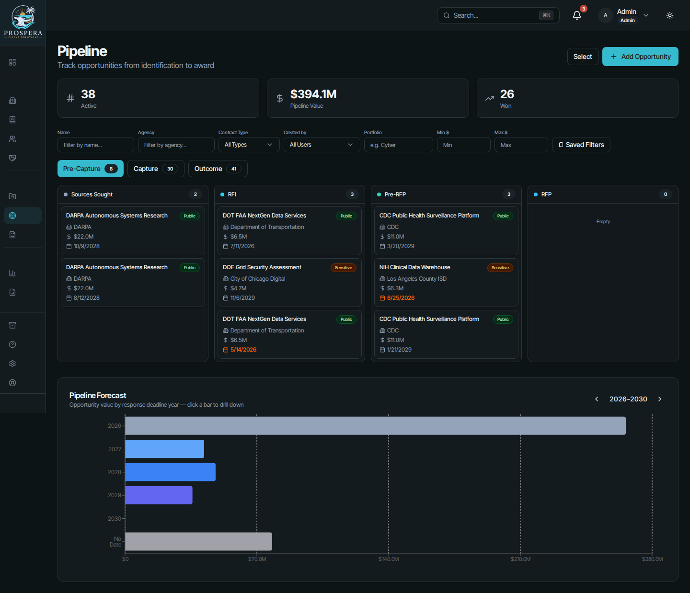Focus the Filter by agency field
The image size is (690, 593).
coord(176,145)
